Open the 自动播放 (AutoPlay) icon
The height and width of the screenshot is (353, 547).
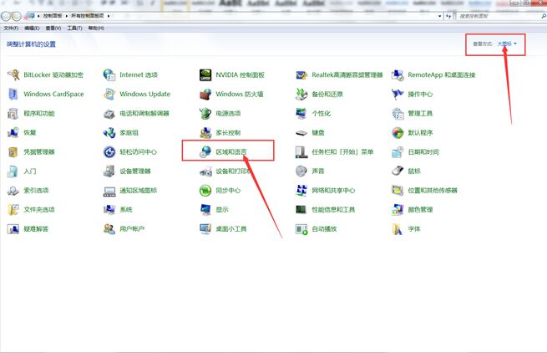click(x=301, y=229)
